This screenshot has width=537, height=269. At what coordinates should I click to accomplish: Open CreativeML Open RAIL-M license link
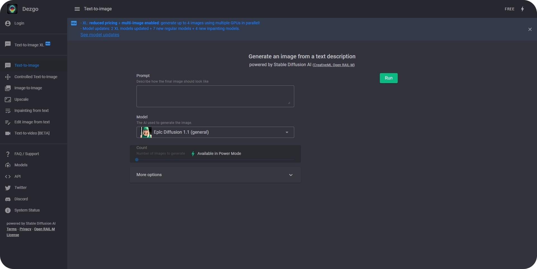pyautogui.click(x=333, y=65)
